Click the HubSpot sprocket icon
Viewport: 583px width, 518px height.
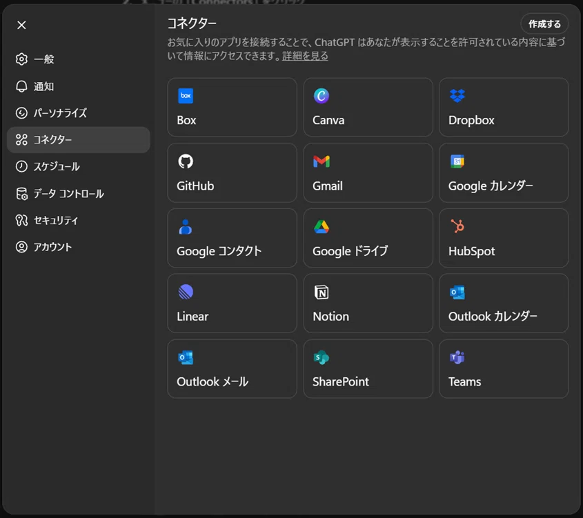click(x=457, y=226)
